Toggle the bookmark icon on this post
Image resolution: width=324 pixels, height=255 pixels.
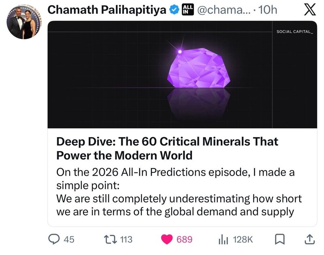pyautogui.click(x=279, y=239)
